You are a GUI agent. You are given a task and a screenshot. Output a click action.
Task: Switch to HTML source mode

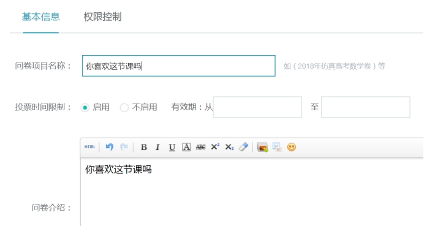[x=89, y=147]
